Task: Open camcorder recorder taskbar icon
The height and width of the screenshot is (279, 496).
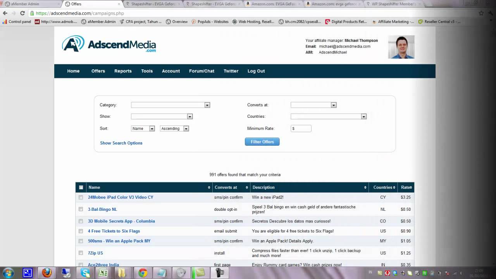Action: tap(219, 273)
